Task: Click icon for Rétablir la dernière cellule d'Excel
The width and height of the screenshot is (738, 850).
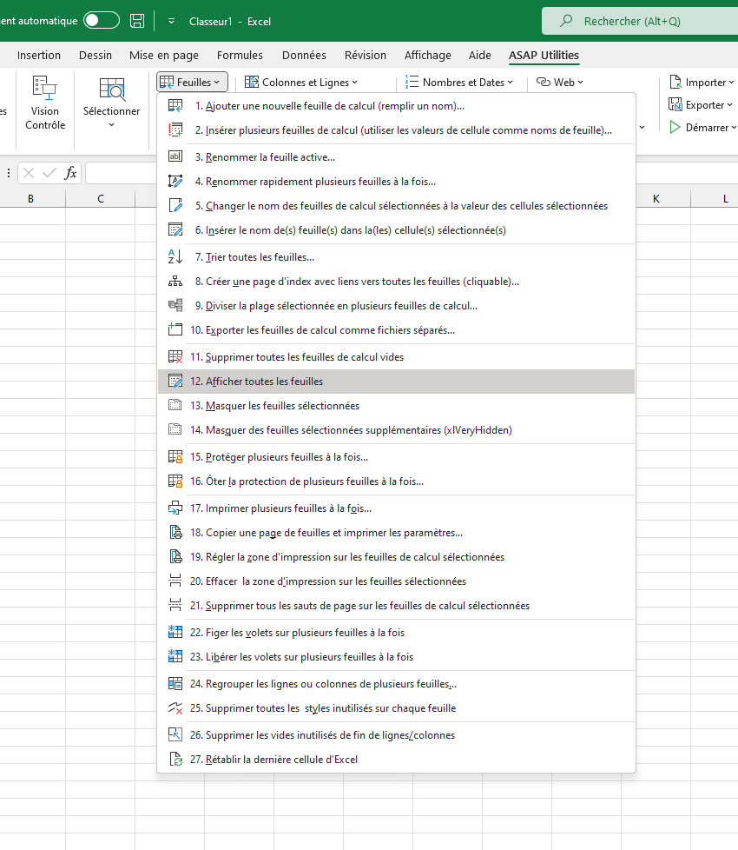Action: (175, 759)
